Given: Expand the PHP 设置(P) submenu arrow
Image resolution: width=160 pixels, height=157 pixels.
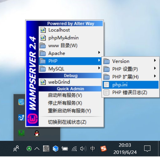Looking at the screenshot, I should coord(155,68).
